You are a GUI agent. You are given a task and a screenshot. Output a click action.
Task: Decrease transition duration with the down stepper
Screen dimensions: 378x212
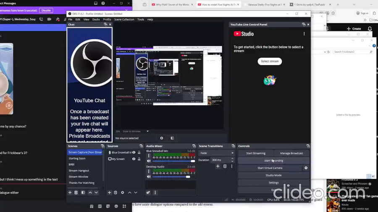(x=232, y=161)
